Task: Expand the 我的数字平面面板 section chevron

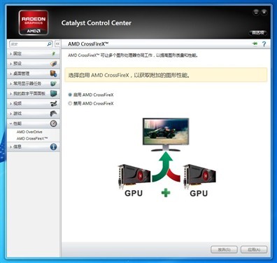Action: (10, 93)
